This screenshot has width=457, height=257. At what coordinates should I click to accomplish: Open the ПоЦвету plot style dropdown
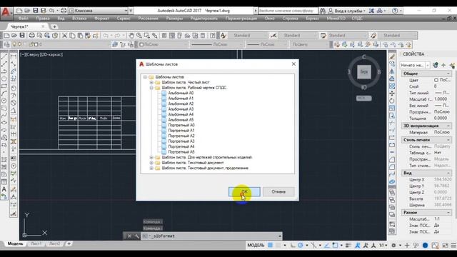click(x=309, y=44)
